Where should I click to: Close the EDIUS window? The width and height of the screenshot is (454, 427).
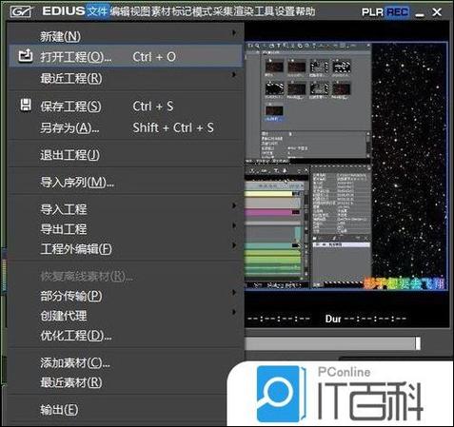[437, 12]
